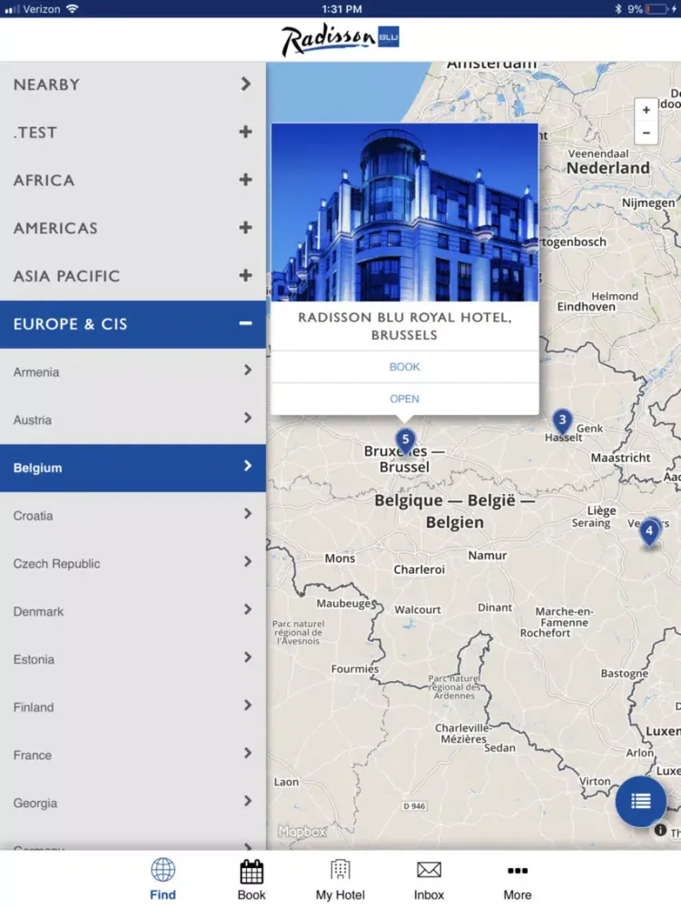Tap the Nederland label on map
Screen dimensions: 681x908
pyautogui.click(x=608, y=168)
